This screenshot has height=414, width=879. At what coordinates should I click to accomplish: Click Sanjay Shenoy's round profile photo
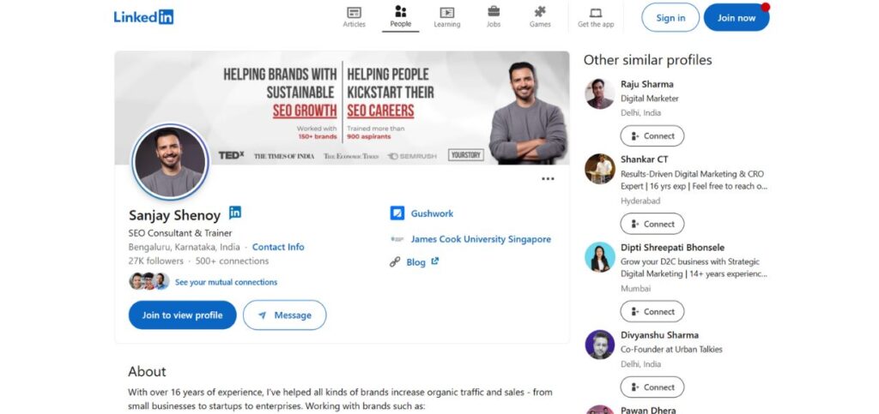pyautogui.click(x=171, y=162)
